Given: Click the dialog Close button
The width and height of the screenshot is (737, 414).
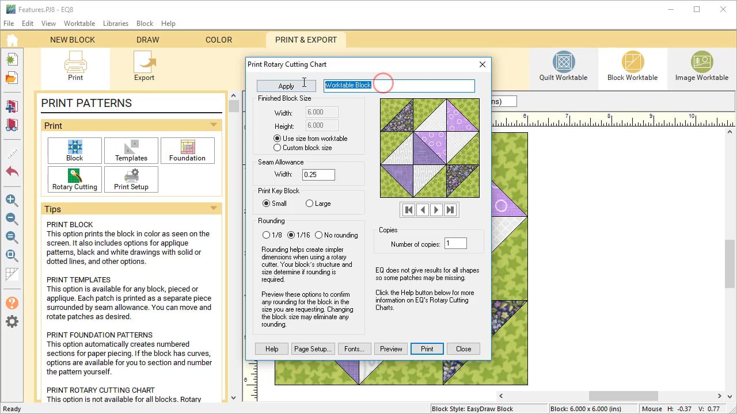Looking at the screenshot, I should [x=464, y=349].
